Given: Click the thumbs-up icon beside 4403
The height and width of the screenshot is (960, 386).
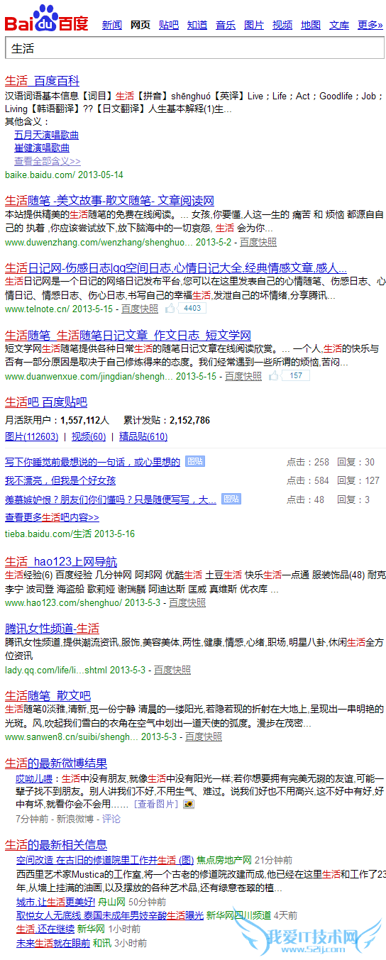Looking at the screenshot, I should point(170,309).
